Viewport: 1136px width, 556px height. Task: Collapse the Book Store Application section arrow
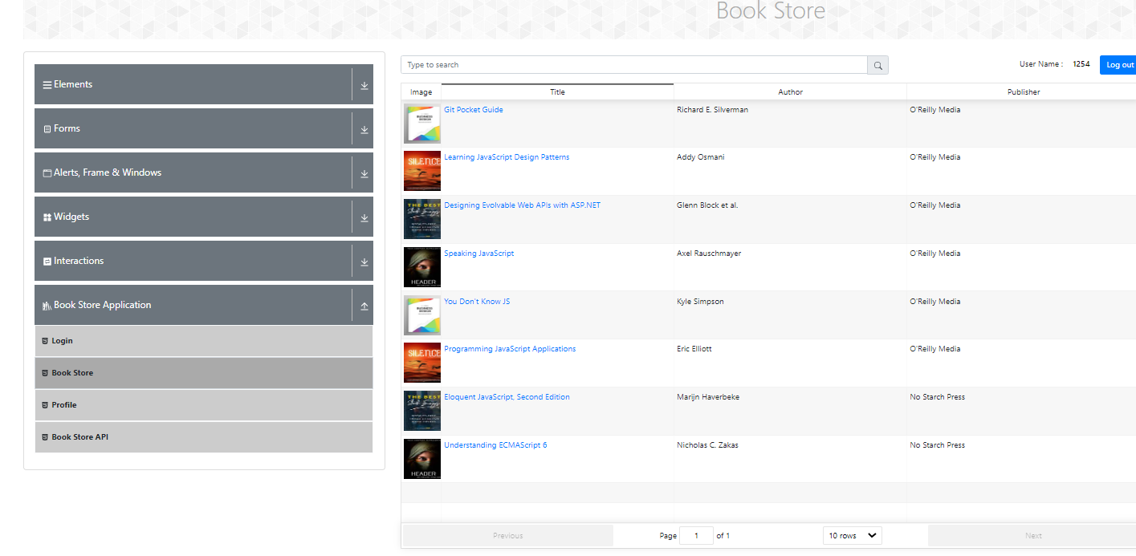[364, 306]
